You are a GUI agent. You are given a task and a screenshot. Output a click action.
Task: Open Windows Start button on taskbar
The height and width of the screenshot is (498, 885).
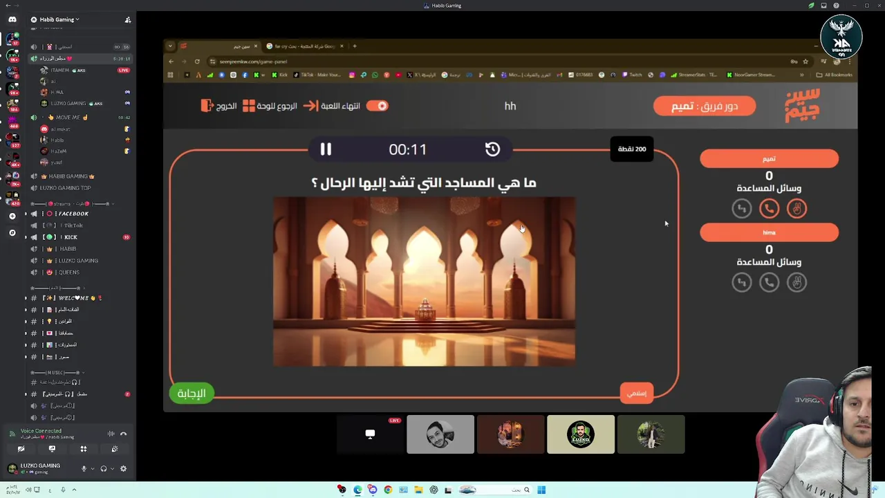tap(541, 490)
